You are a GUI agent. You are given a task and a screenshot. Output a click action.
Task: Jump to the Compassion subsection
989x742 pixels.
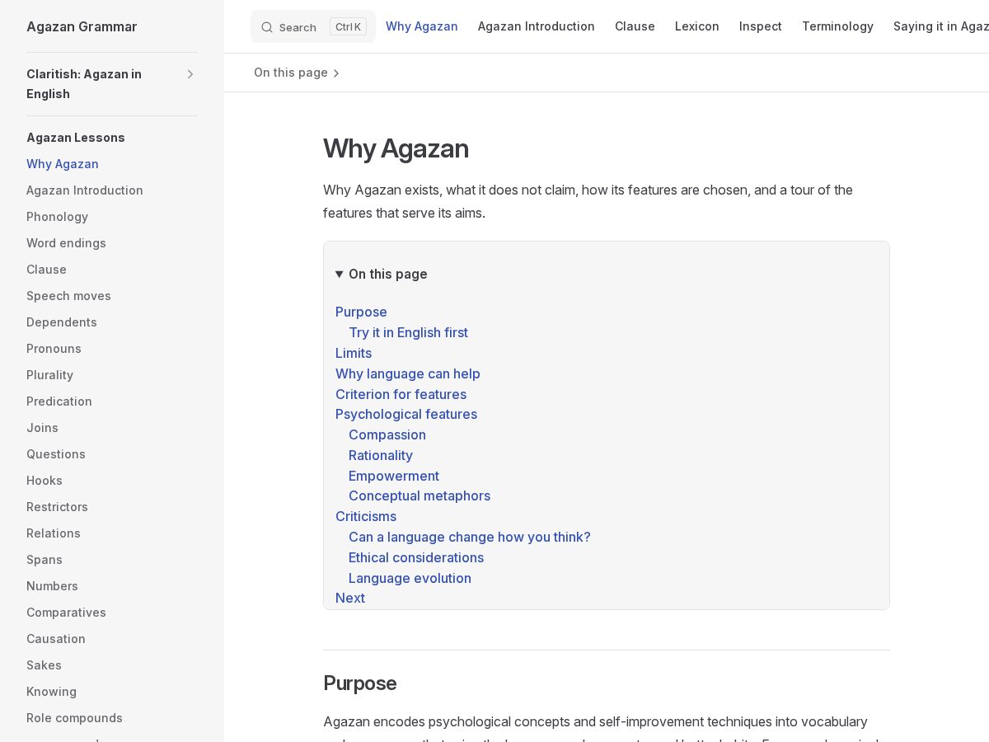(x=387, y=434)
